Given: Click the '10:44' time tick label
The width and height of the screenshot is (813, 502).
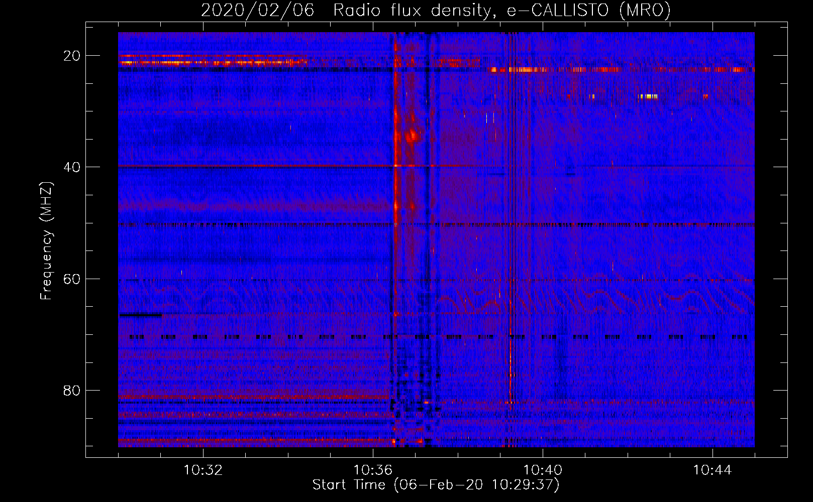Looking at the screenshot, I should click(x=713, y=470).
